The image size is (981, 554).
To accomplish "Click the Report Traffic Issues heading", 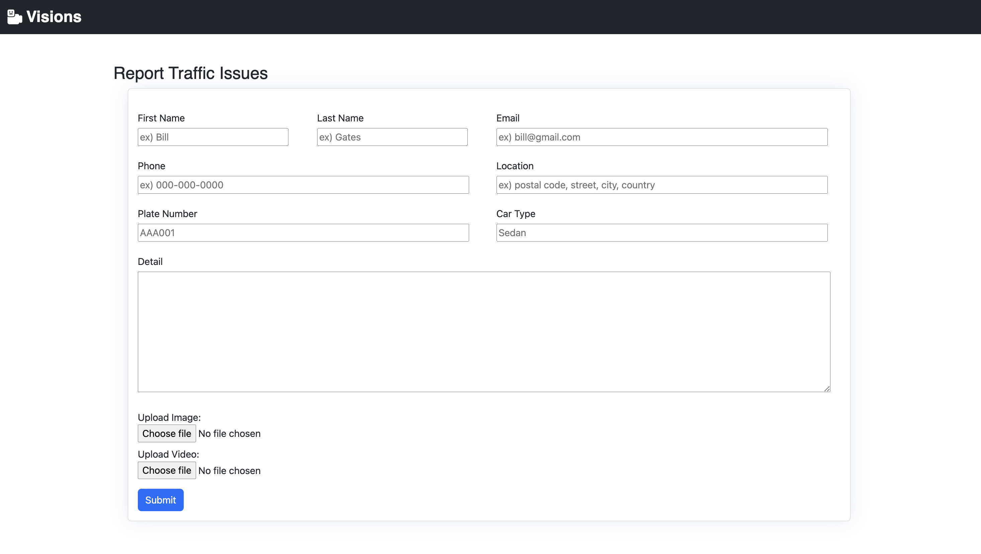I will (x=190, y=73).
